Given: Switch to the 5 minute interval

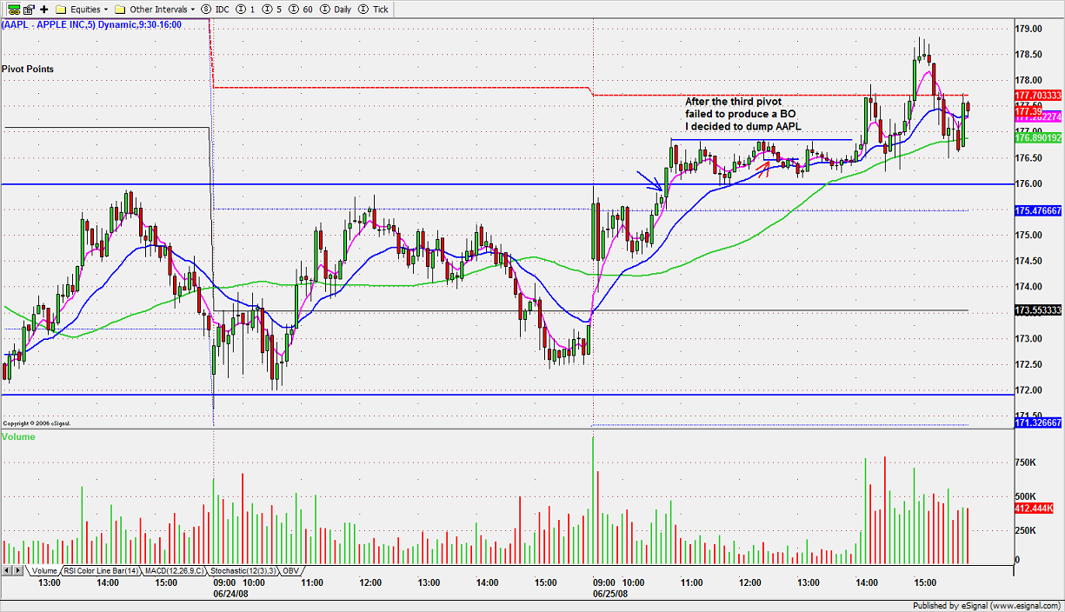Looking at the screenshot, I should pyautogui.click(x=270, y=9).
